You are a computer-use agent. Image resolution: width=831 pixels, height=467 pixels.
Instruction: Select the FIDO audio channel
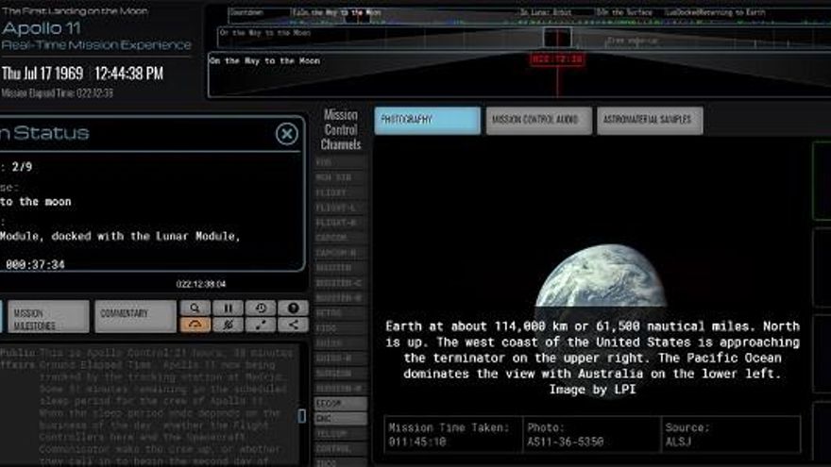pyautogui.click(x=340, y=328)
